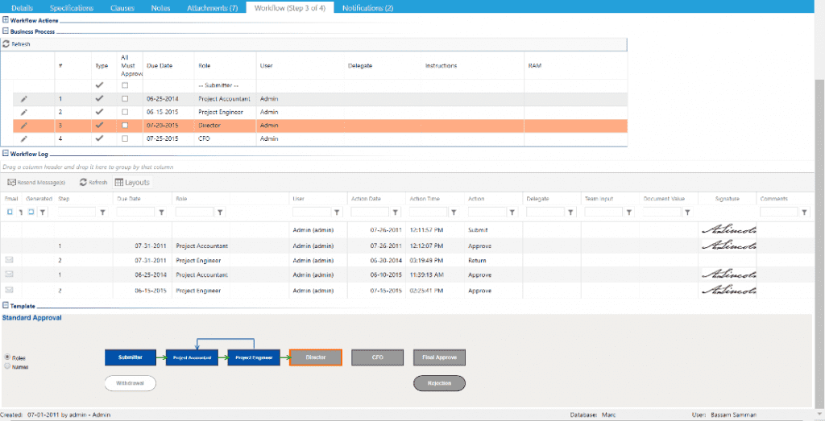Toggle the Email column filter checkbox
This screenshot has width=825, height=421.
[x=10, y=212]
